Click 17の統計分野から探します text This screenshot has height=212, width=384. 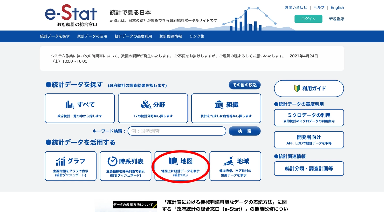point(153,116)
